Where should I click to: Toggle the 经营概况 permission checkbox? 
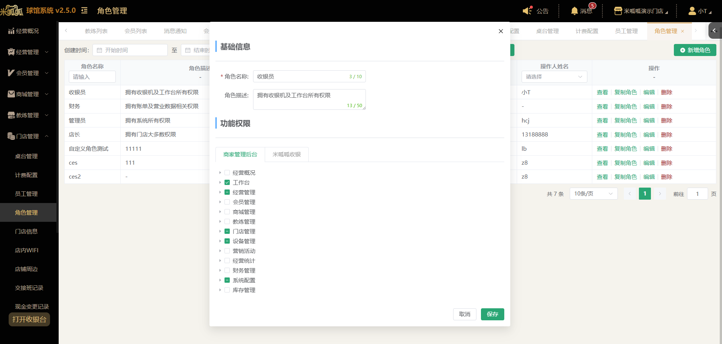click(x=227, y=173)
